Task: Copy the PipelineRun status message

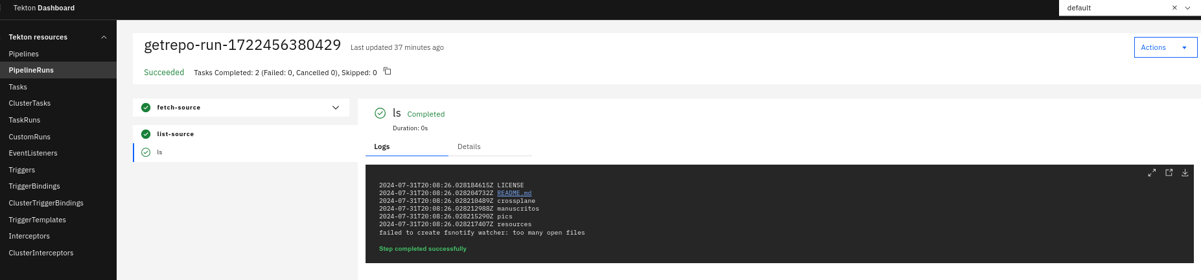Action: [x=387, y=71]
